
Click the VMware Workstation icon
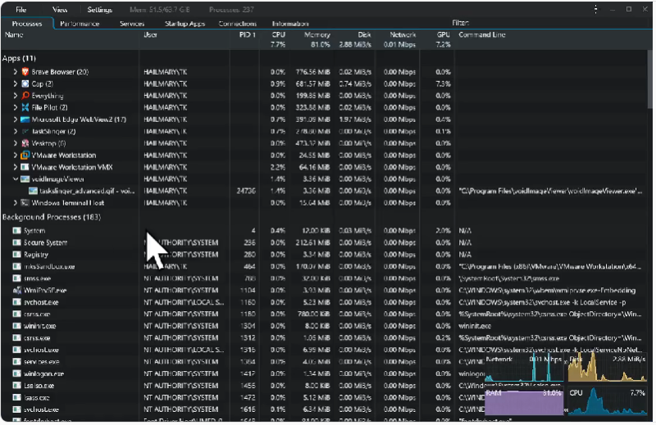25,155
